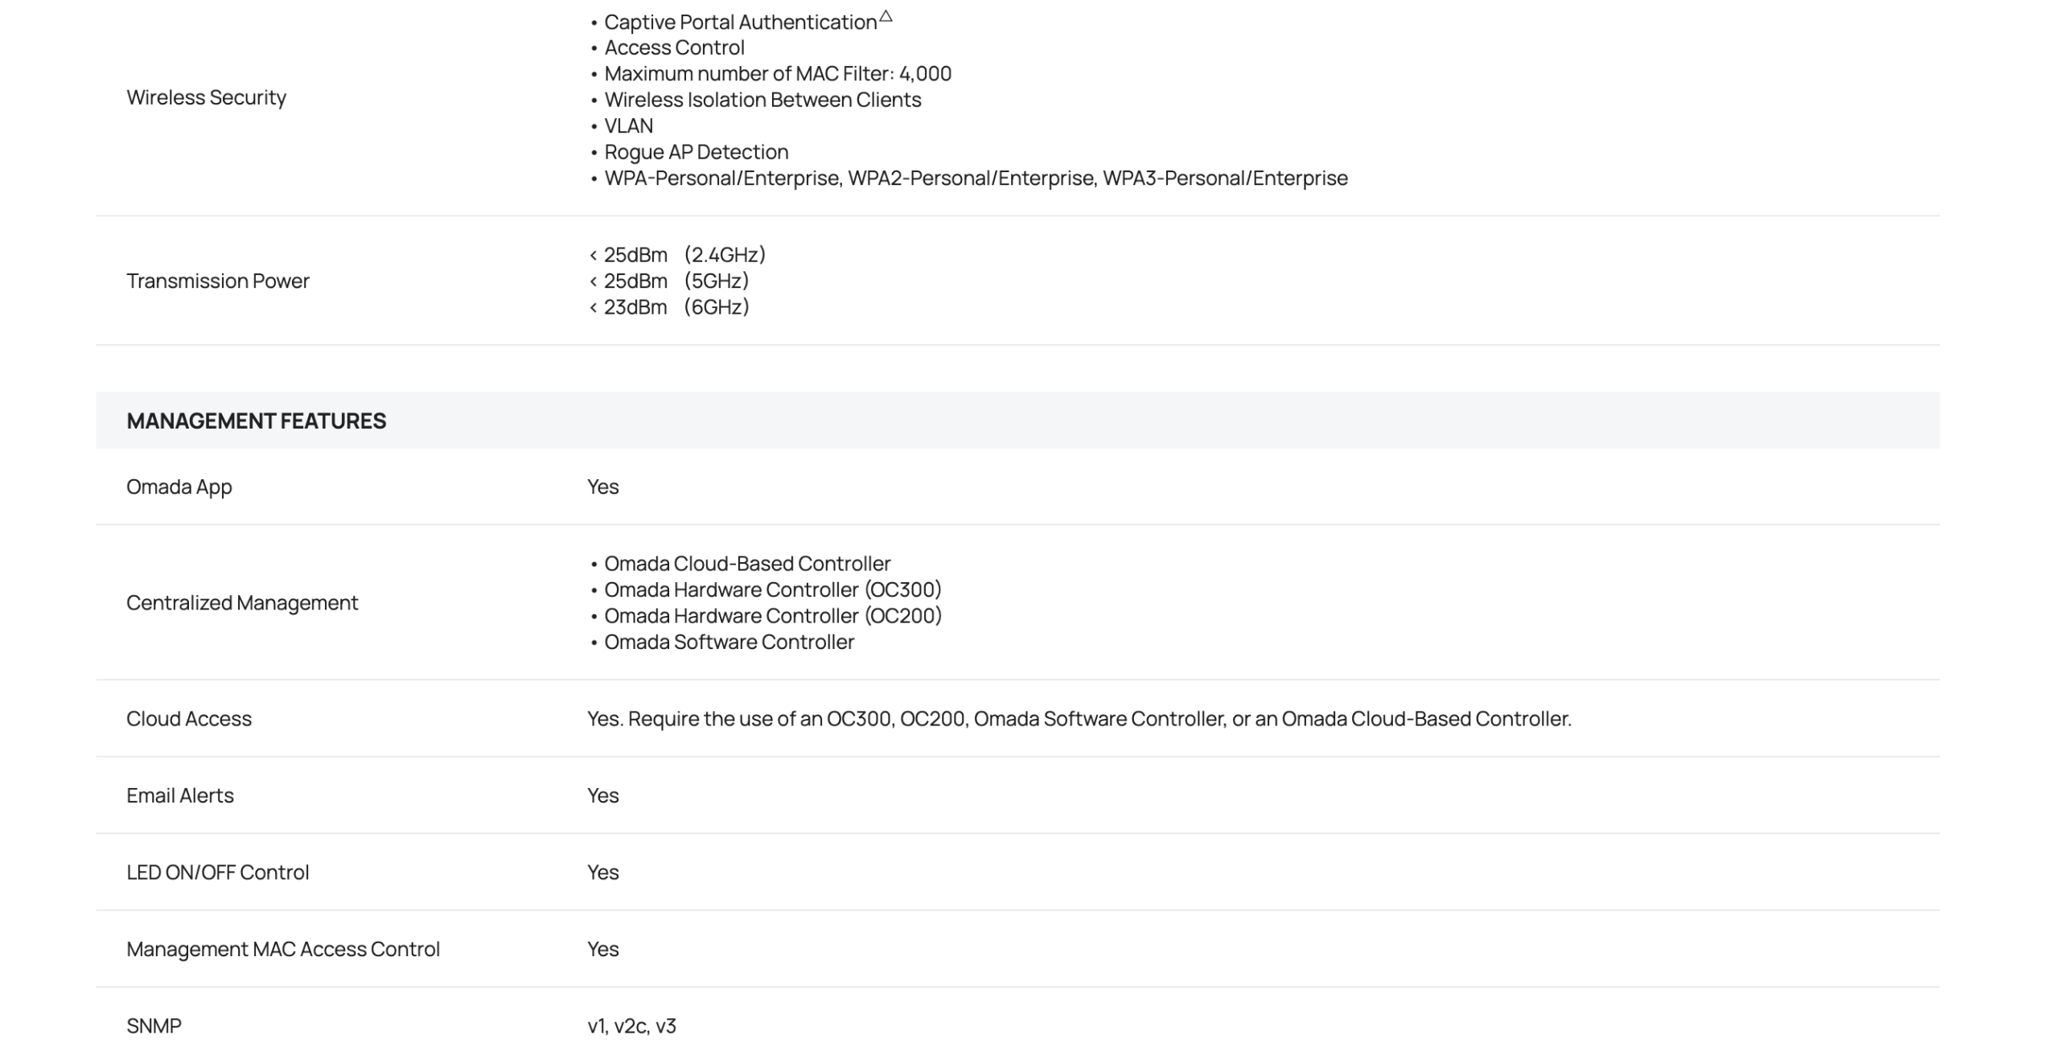Screen dimensions: 2059x1043
Task: Click the Wireless Security row label
Action: tap(206, 97)
